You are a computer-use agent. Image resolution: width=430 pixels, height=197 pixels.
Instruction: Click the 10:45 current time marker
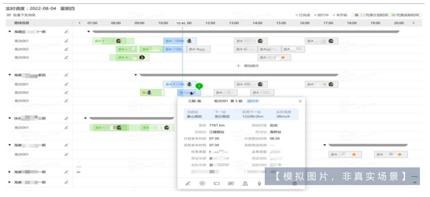pos(181,23)
